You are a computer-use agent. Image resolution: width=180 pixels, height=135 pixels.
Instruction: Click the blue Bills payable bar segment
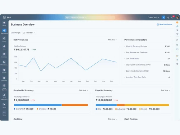[x=106, y=105]
